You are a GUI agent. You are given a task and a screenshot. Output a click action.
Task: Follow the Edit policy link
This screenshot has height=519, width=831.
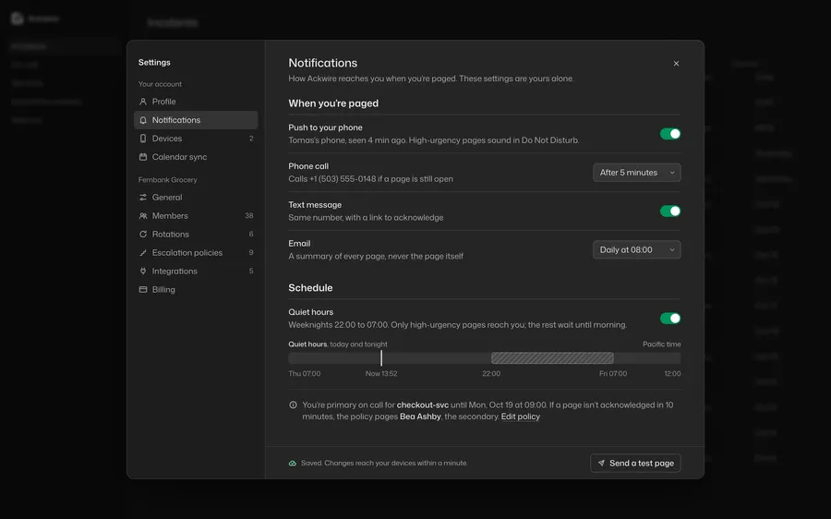click(x=521, y=416)
